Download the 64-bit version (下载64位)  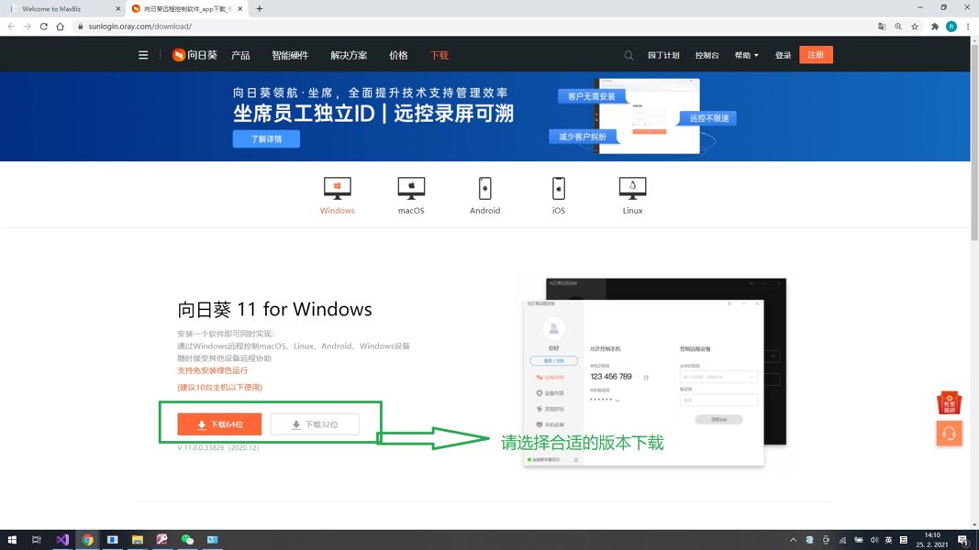(x=219, y=424)
